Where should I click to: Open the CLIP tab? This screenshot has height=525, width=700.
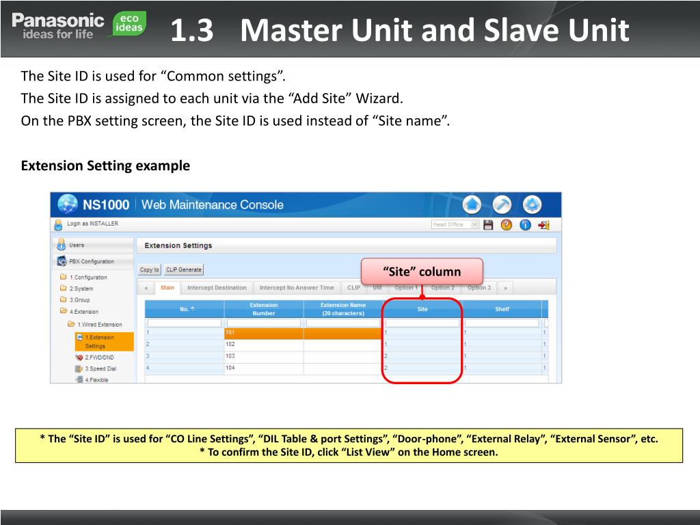pos(353,288)
